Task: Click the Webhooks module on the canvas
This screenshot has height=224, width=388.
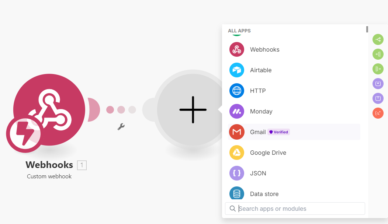Action: (x=49, y=109)
